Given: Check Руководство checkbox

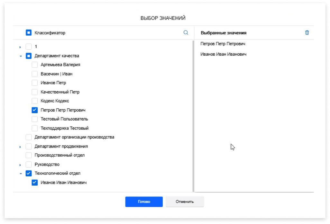Looking at the screenshot, I should point(29,164).
